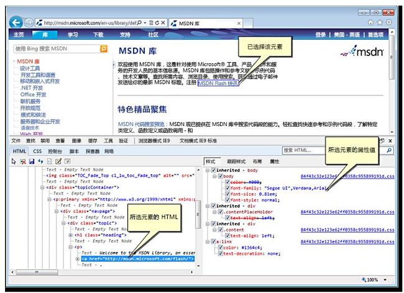Open the Favorites star icon
The image size is (404, 293).
point(380,22)
